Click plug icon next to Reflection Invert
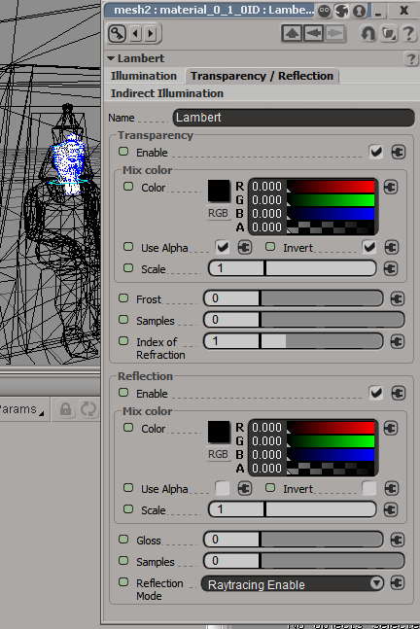 tap(392, 488)
